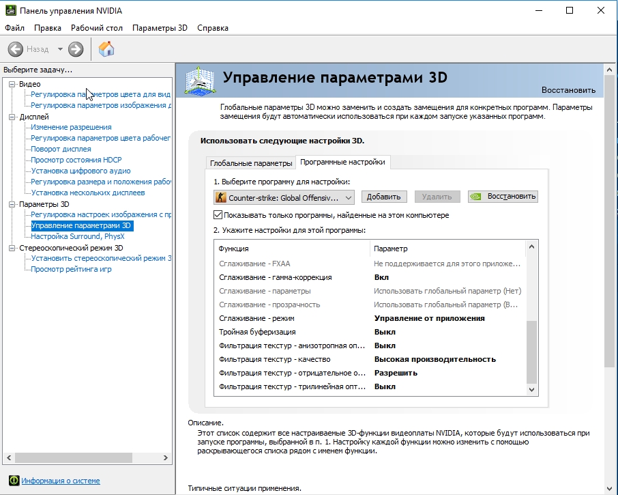
Task: Collapse the Параметры 3D tree node
Action: click(12, 204)
